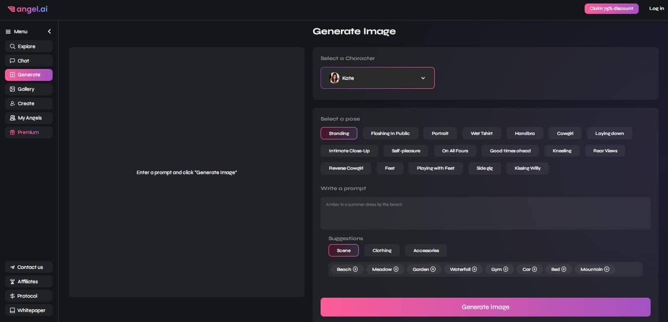Open Create via the person icon
The height and width of the screenshot is (322, 668).
click(x=12, y=104)
